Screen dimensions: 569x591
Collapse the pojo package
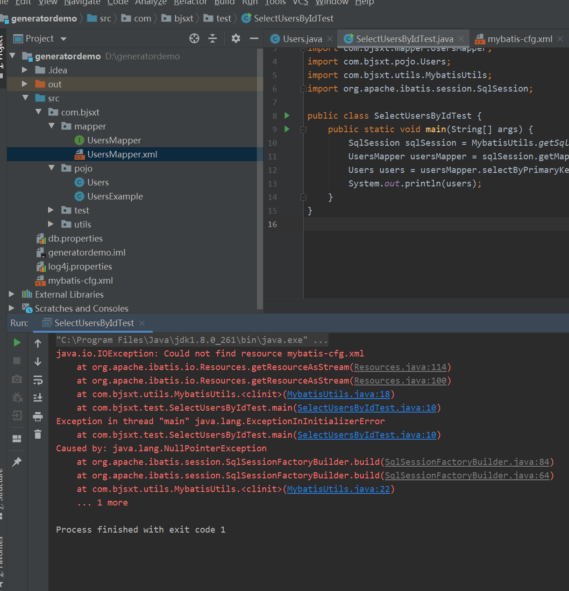coord(52,168)
